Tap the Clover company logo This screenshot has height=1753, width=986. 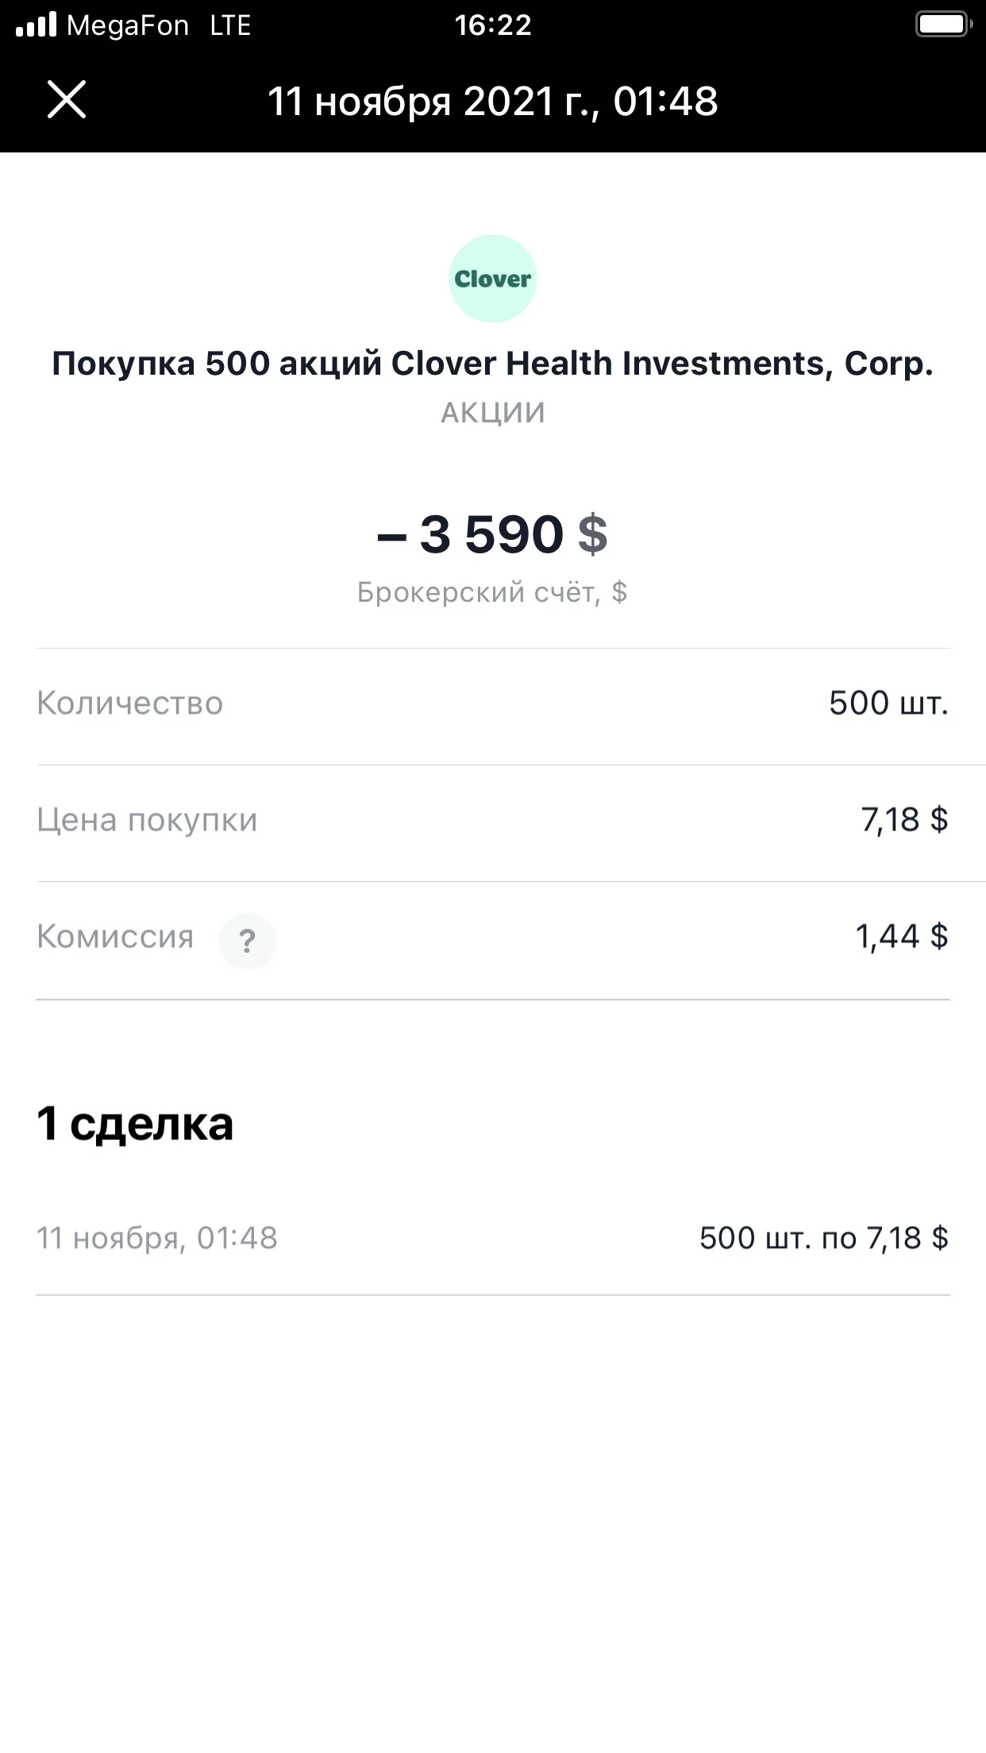tap(493, 279)
